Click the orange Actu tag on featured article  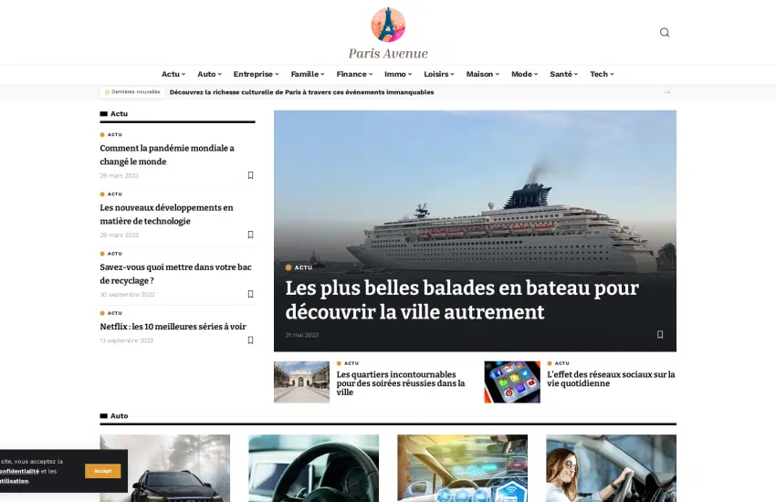(299, 267)
